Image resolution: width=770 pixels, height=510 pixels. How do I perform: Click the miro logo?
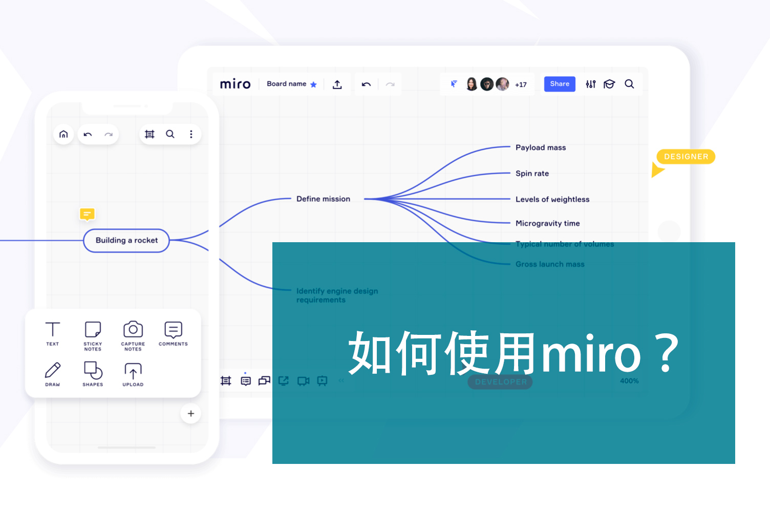coord(235,84)
